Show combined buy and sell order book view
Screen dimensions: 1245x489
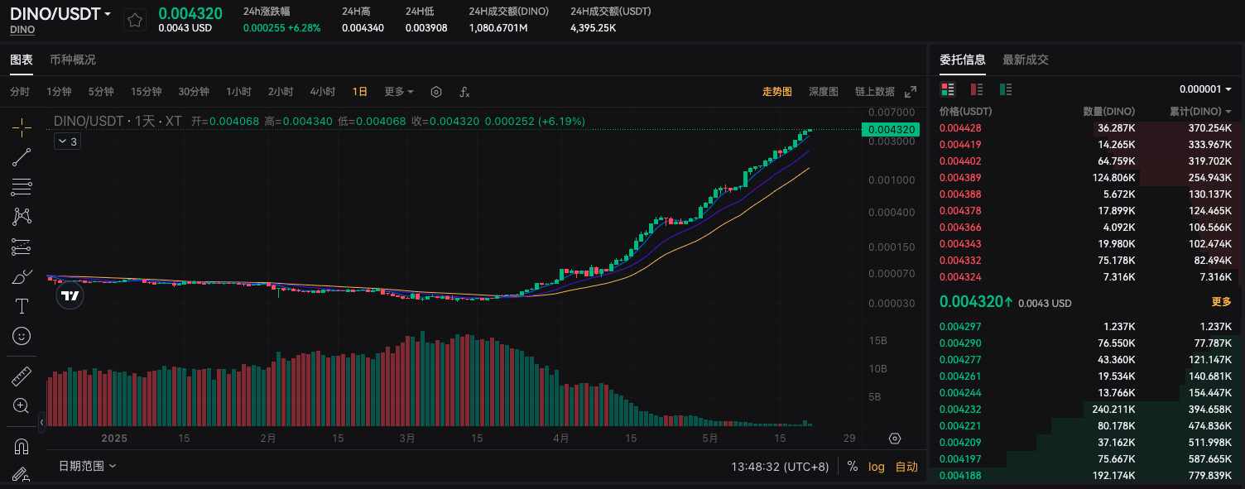[x=948, y=89]
